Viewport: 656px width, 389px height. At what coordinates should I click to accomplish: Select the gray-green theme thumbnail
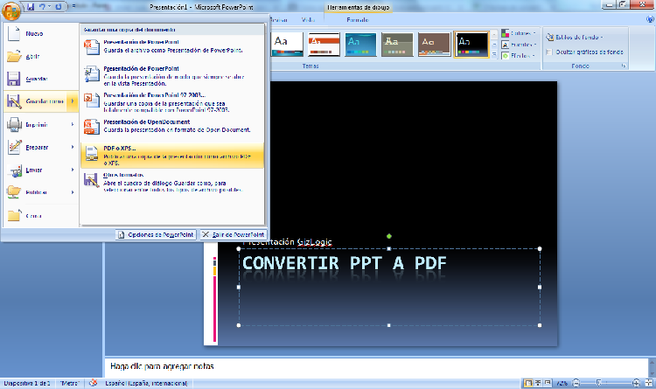pyautogui.click(x=397, y=44)
